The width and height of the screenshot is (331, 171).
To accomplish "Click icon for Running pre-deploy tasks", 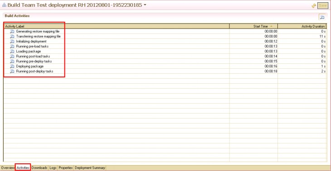I will [x=12, y=61].
